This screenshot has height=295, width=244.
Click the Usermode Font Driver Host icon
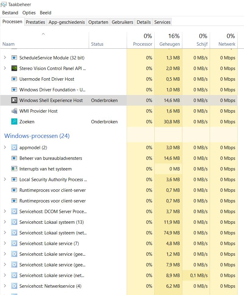(x=14, y=79)
